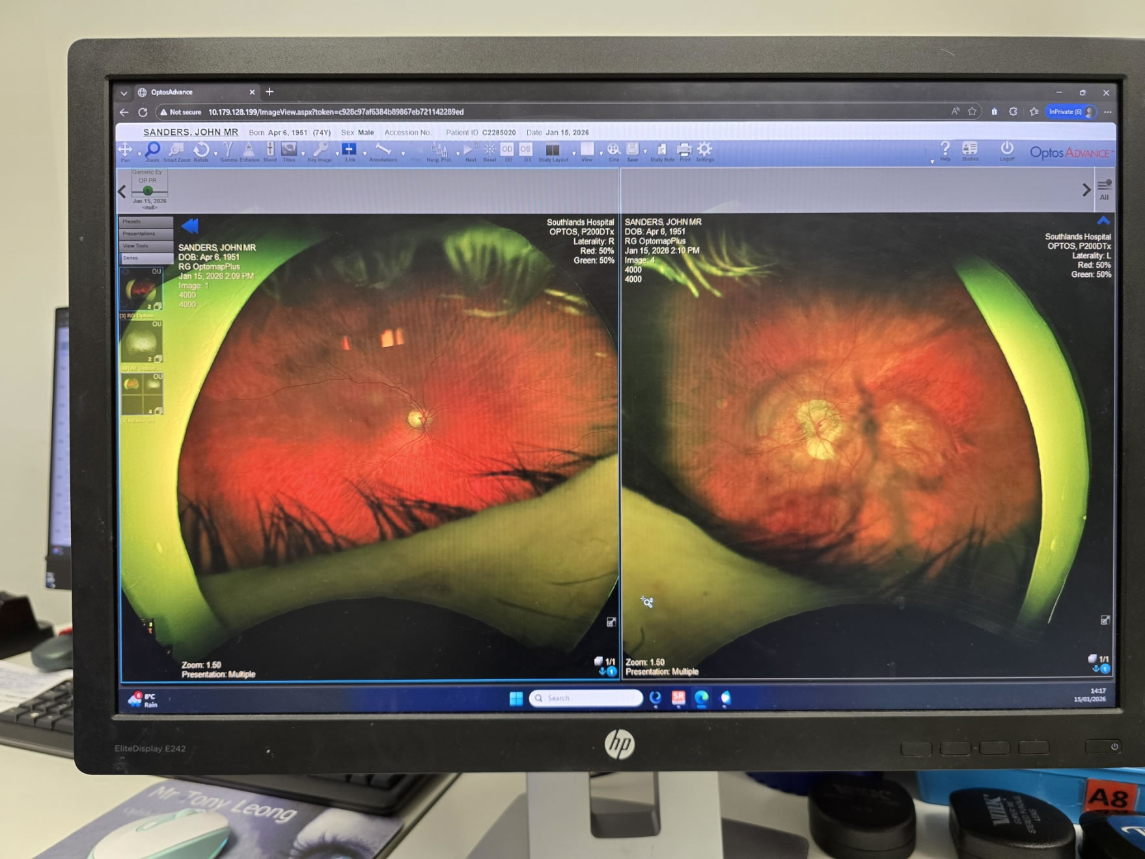1145x859 pixels.
Task: Toggle the OS left eye filter
Action: (525, 150)
